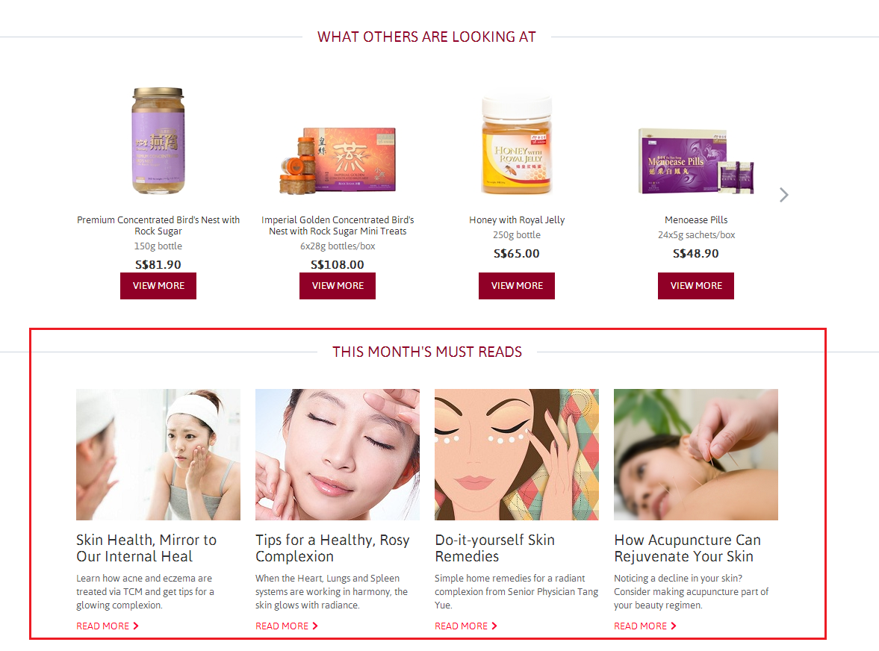View more on Honey with Royal Jelly
The height and width of the screenshot is (651, 879).
(x=517, y=286)
